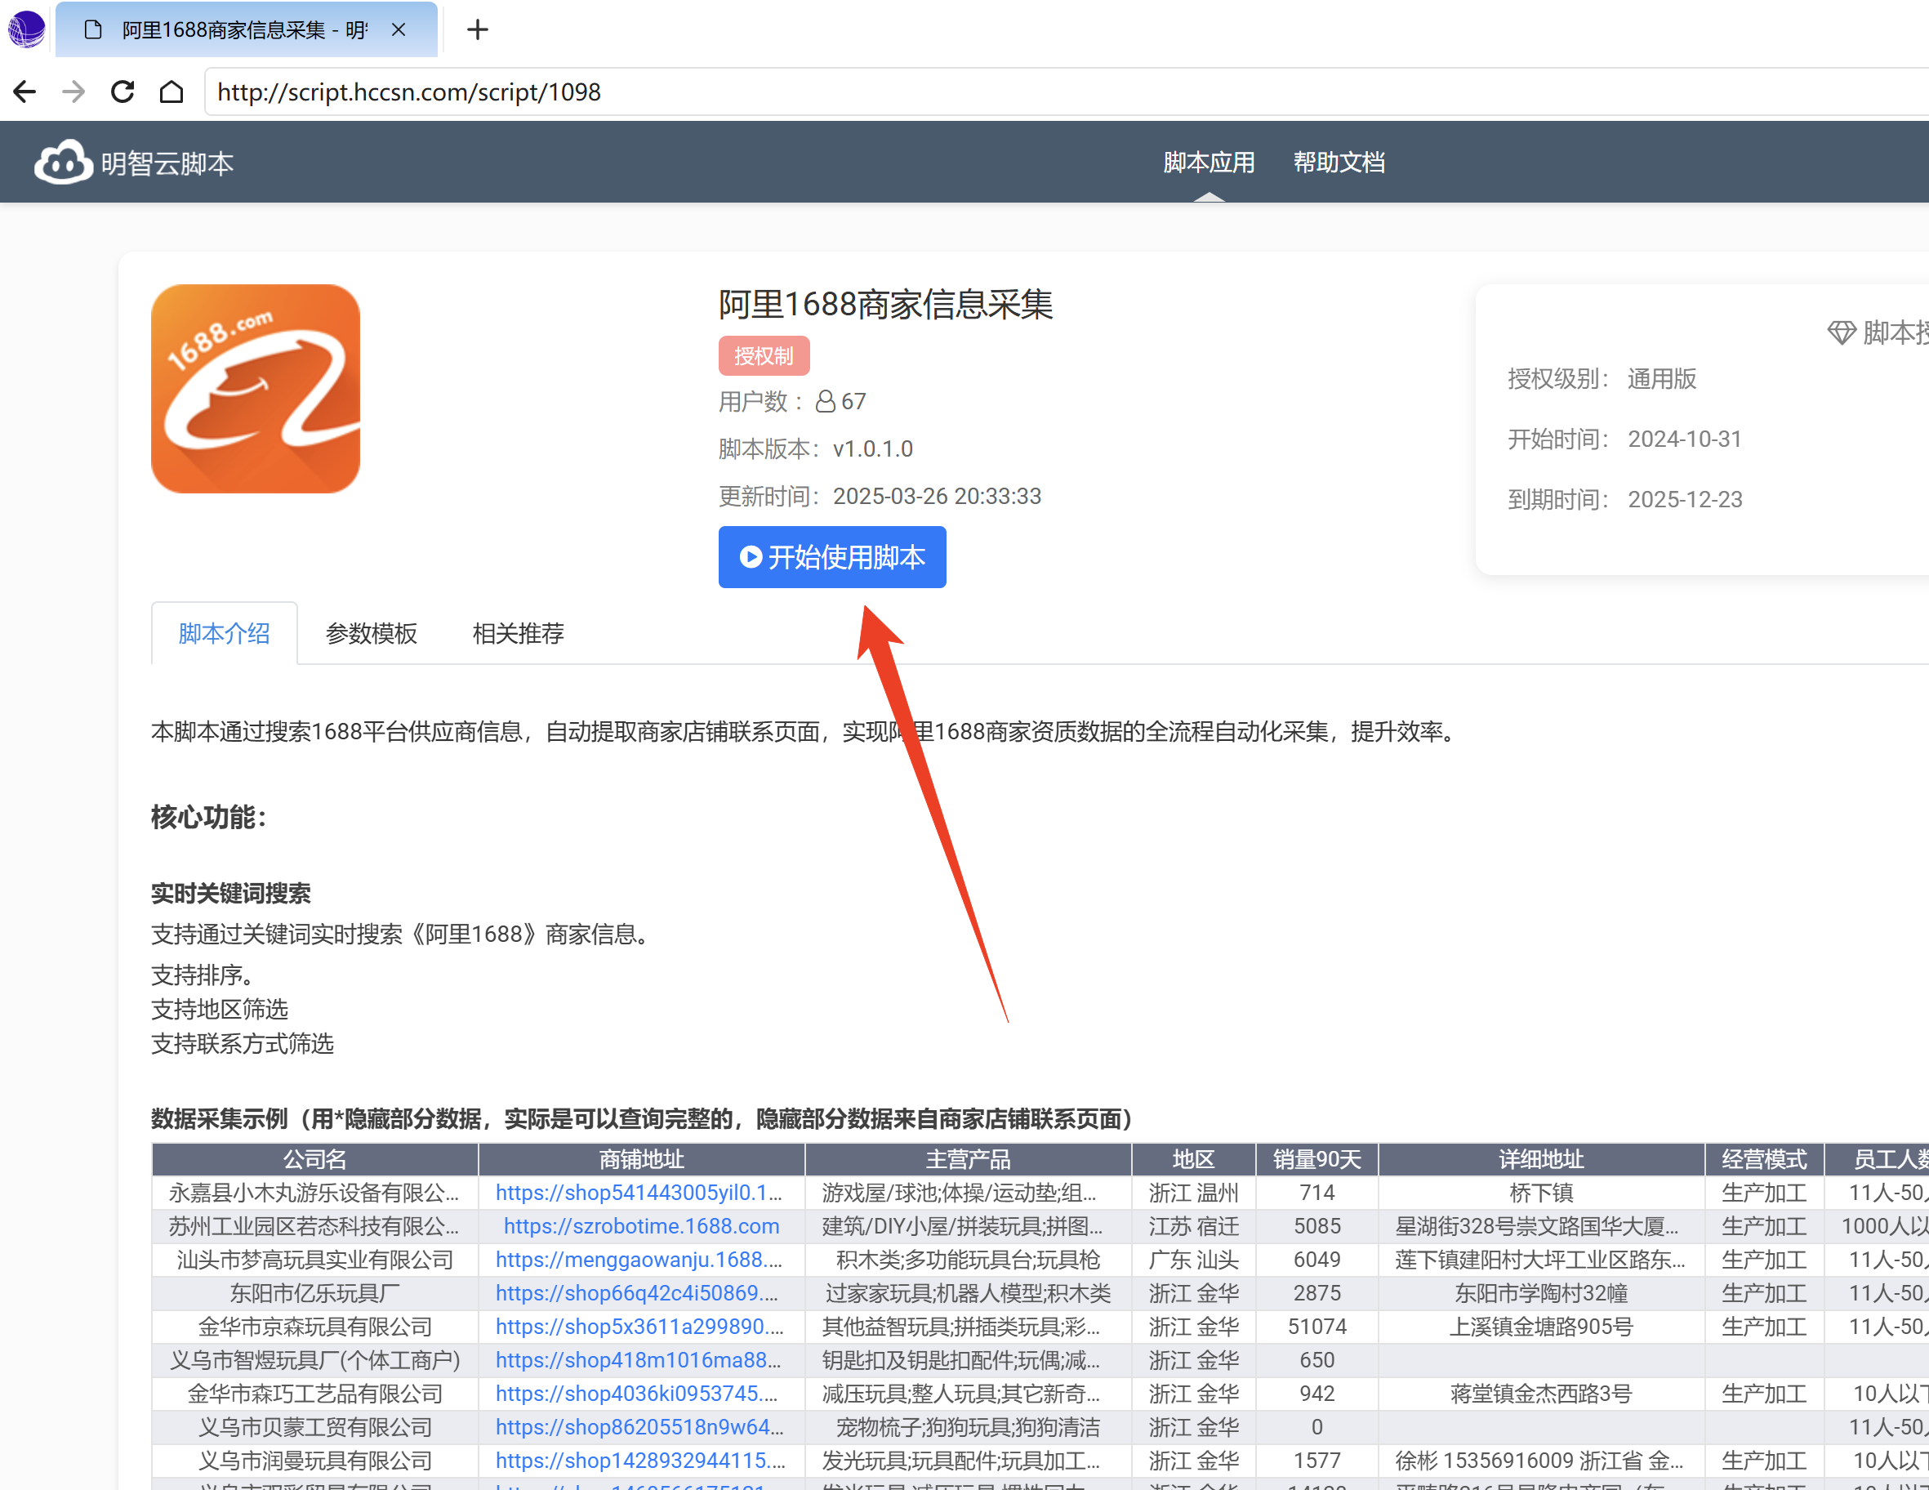Open the https://menggaowanju.1688 shop link
1929x1490 pixels.
tap(639, 1260)
